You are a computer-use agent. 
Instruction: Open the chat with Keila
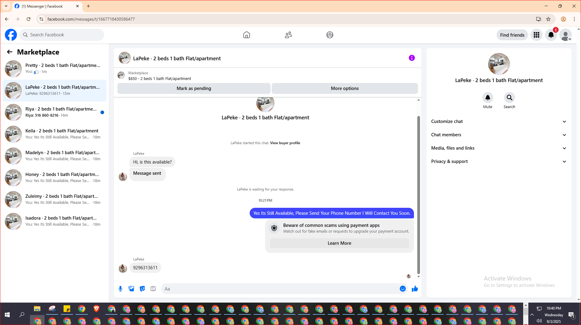pyautogui.click(x=54, y=134)
